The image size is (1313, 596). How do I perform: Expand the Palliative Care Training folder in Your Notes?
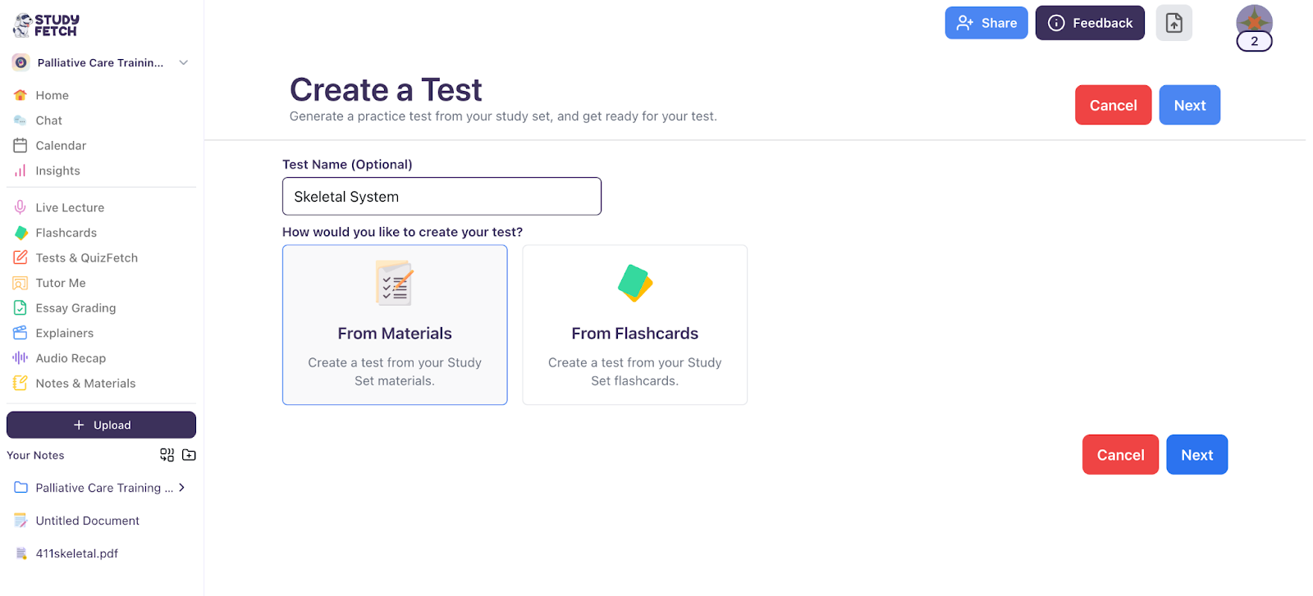coord(180,487)
